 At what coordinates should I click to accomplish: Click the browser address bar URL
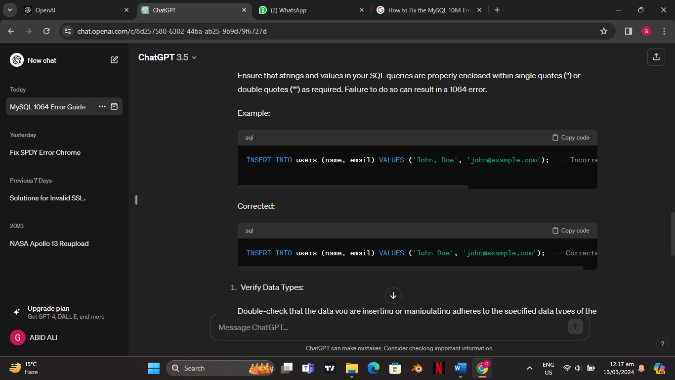[x=172, y=31]
